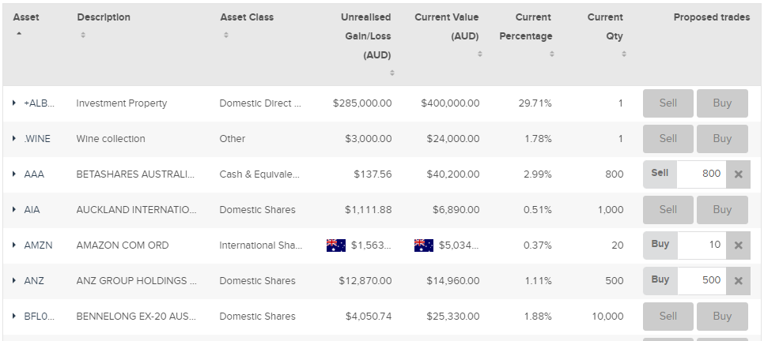Clear the AMZN buy trade with X
The height and width of the screenshot is (341, 764).
click(x=738, y=245)
